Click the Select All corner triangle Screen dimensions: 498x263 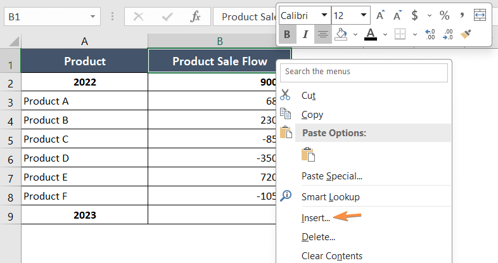(13, 42)
